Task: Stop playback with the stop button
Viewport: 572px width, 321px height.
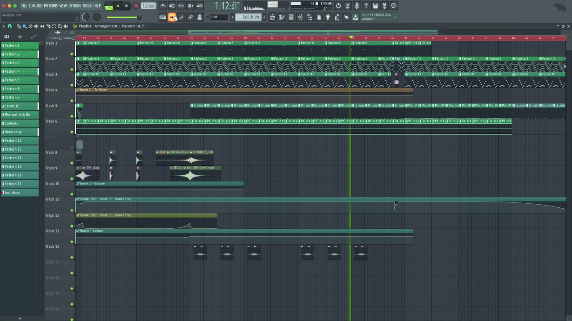Action: 126,6
